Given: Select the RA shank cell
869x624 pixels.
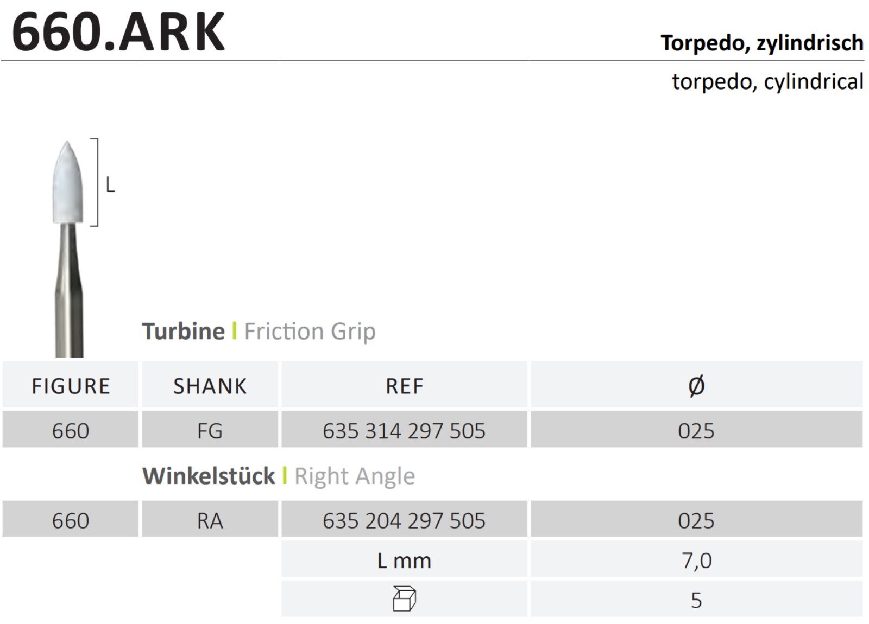Looking at the screenshot, I should click(210, 520).
